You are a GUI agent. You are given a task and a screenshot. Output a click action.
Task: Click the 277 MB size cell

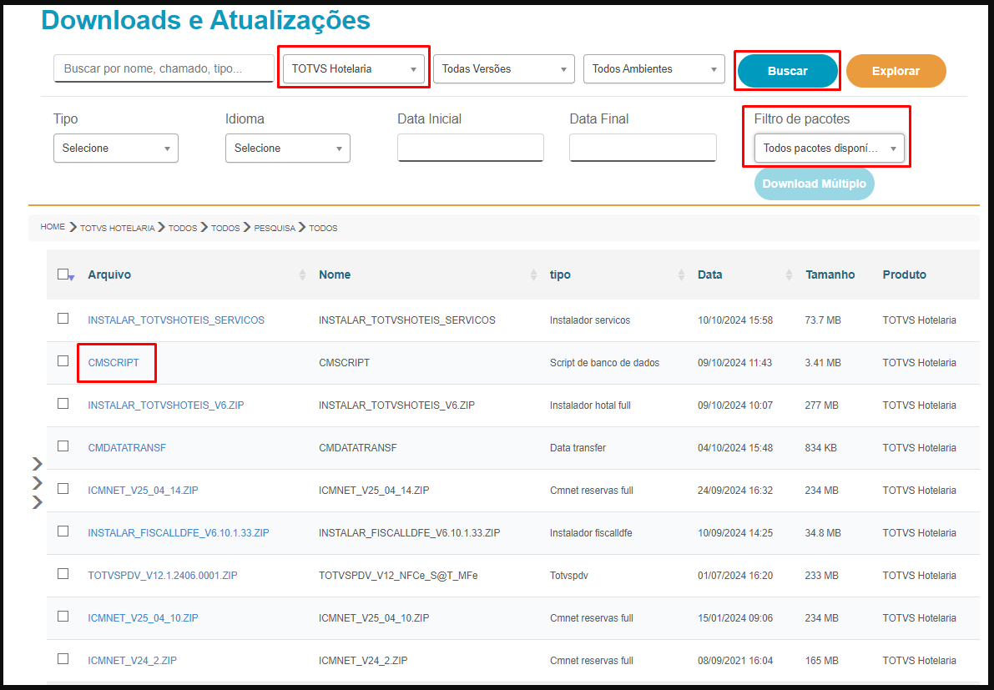tap(821, 405)
